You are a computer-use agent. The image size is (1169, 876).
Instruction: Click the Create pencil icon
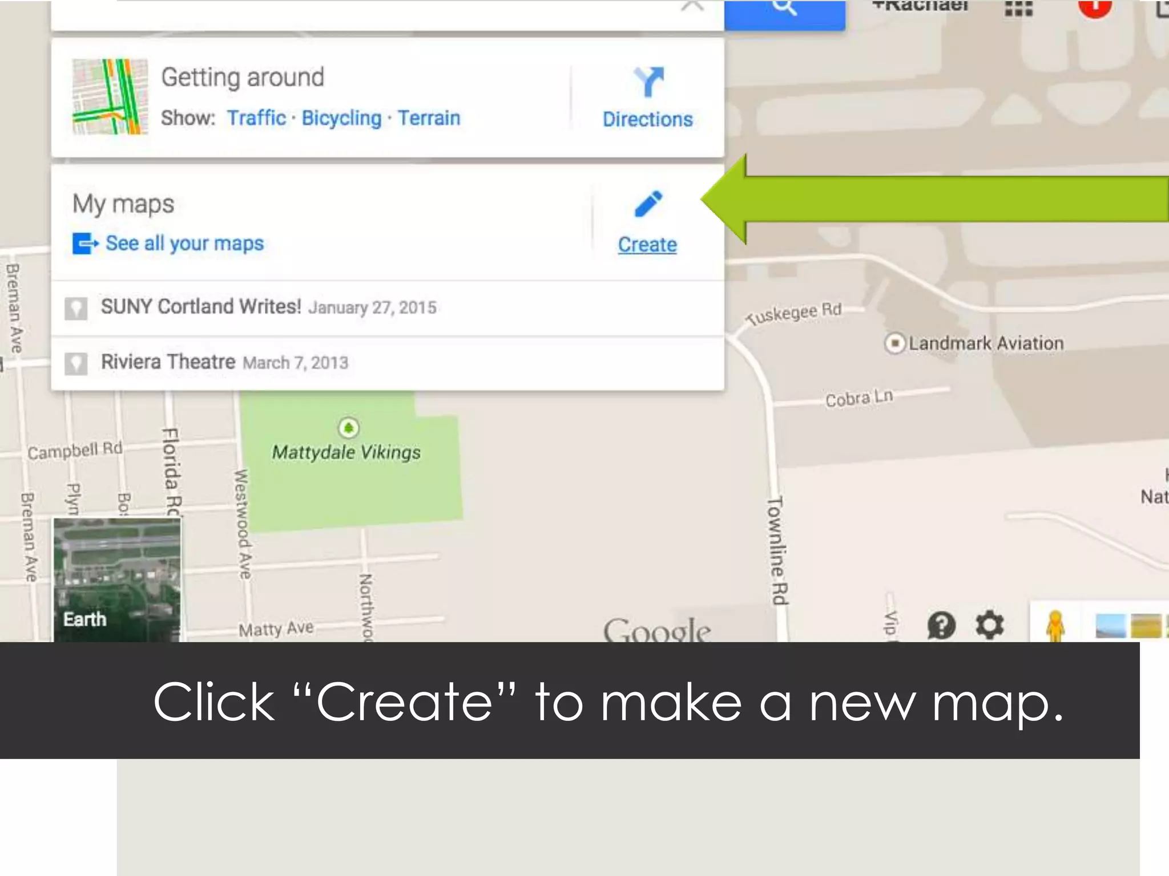(x=649, y=204)
